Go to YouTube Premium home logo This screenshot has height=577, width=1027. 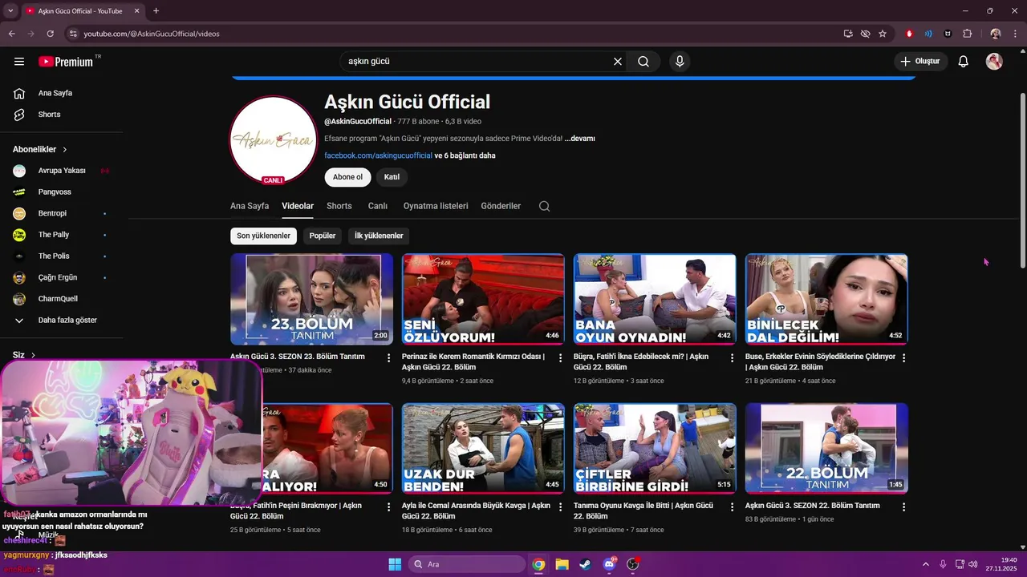(x=66, y=62)
